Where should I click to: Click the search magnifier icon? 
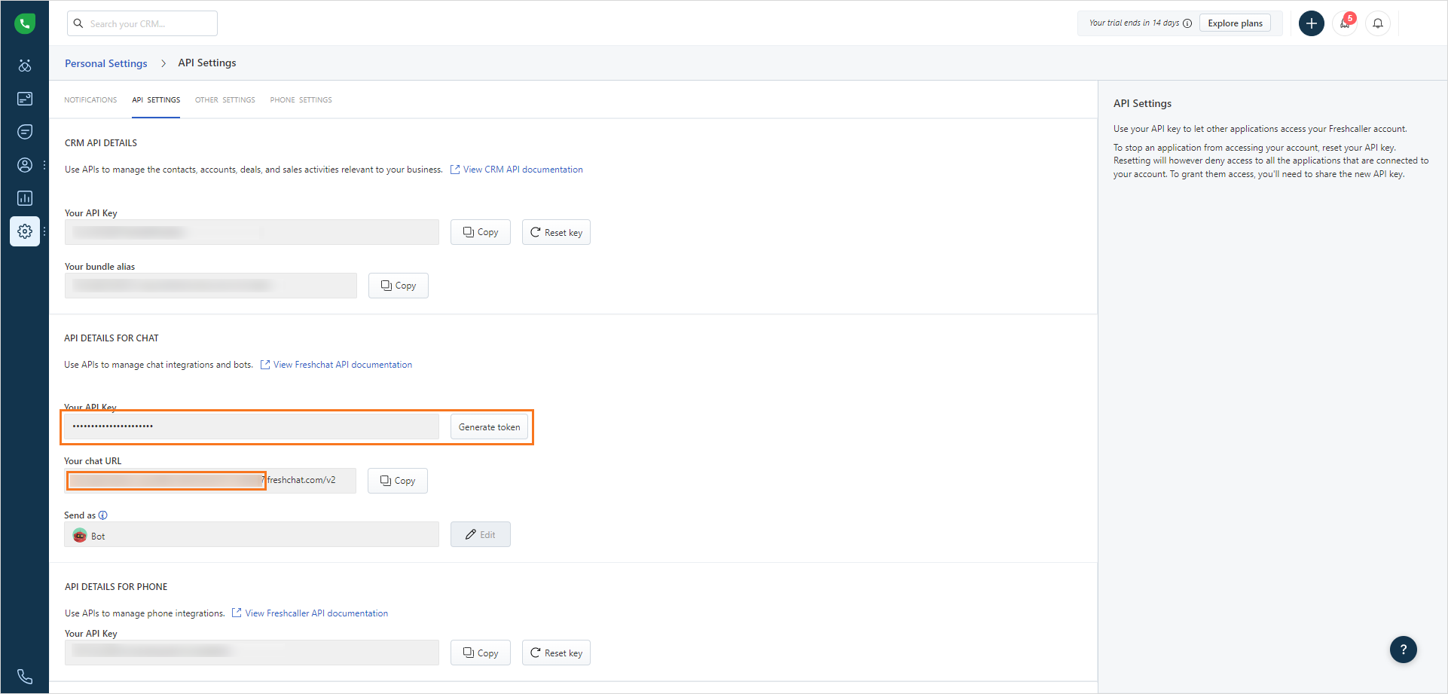pos(78,23)
